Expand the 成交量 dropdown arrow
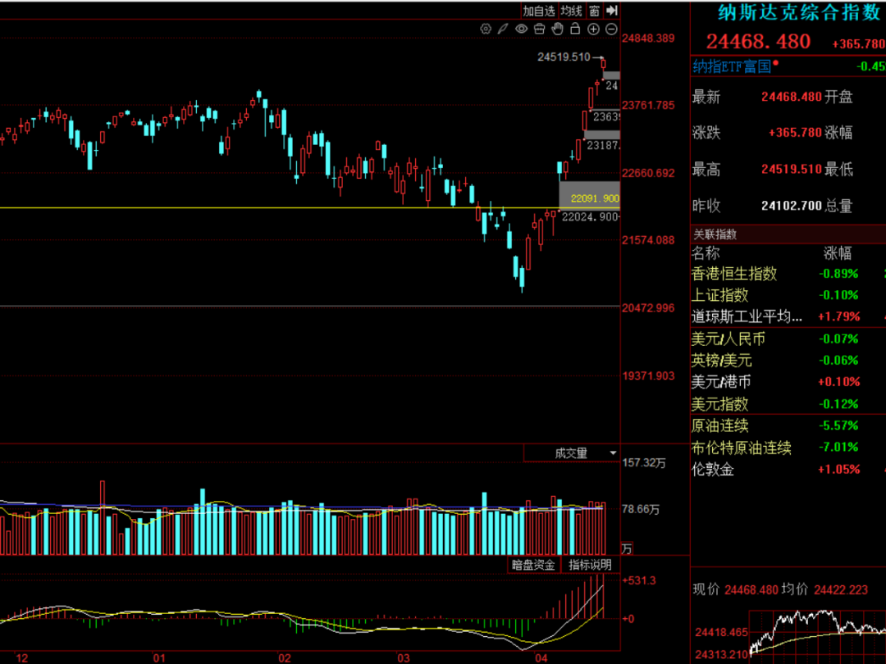886x664 pixels. [x=613, y=453]
